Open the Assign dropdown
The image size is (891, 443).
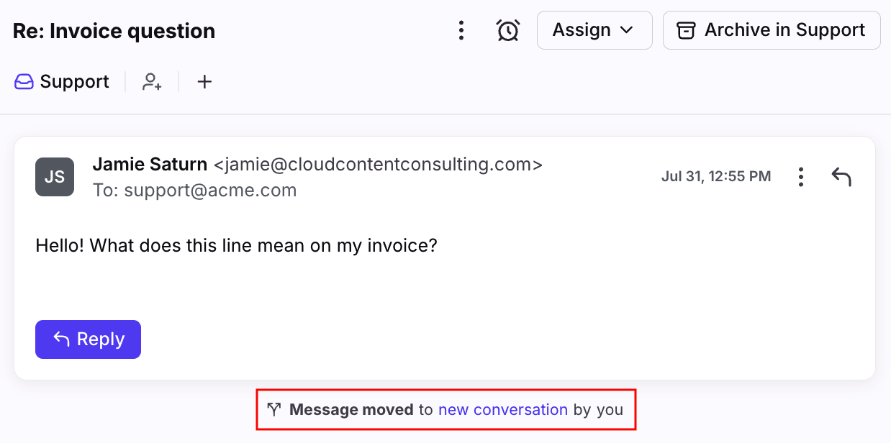(x=594, y=30)
